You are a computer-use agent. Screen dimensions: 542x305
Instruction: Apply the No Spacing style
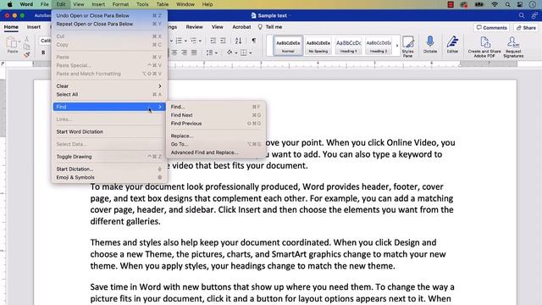click(318, 45)
